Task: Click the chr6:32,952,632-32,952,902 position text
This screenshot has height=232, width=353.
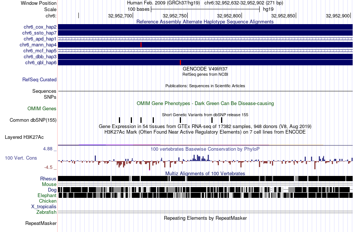Action: click(x=244, y=3)
